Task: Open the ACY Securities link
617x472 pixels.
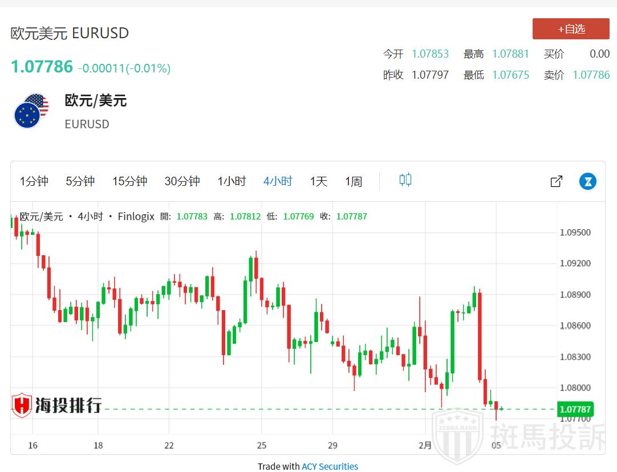Action: pos(330,466)
